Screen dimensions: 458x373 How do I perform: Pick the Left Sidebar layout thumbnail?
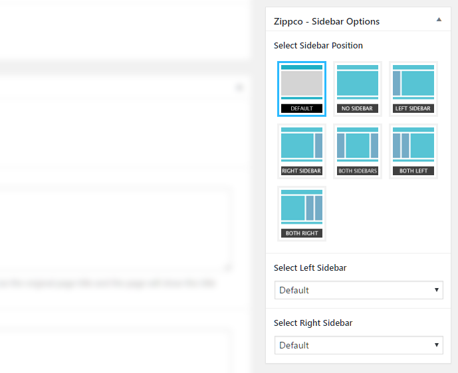[x=413, y=89]
